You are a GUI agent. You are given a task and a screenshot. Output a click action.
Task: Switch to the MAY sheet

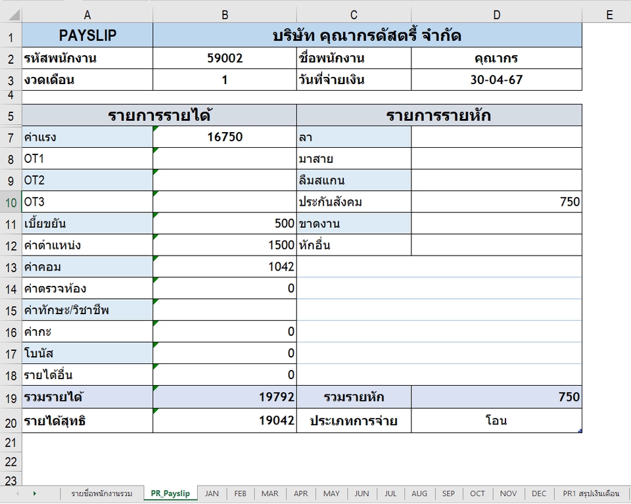click(331, 493)
